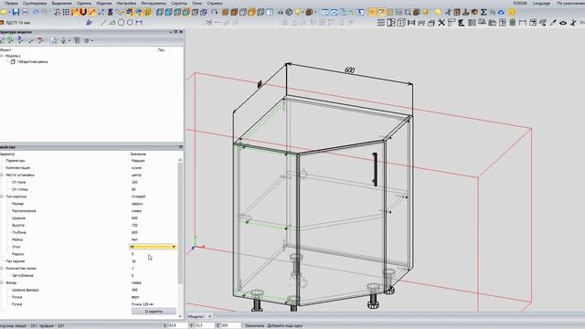Open the light bulb dropdown arrow

click(303, 12)
